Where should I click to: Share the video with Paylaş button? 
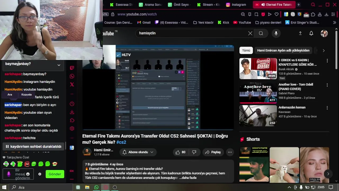tap(213, 152)
